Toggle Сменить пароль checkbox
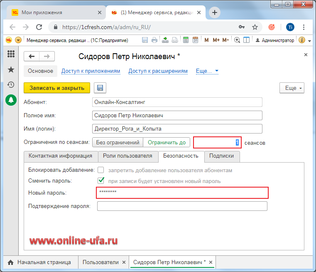Screen dimensions: 316x272 [101, 181]
